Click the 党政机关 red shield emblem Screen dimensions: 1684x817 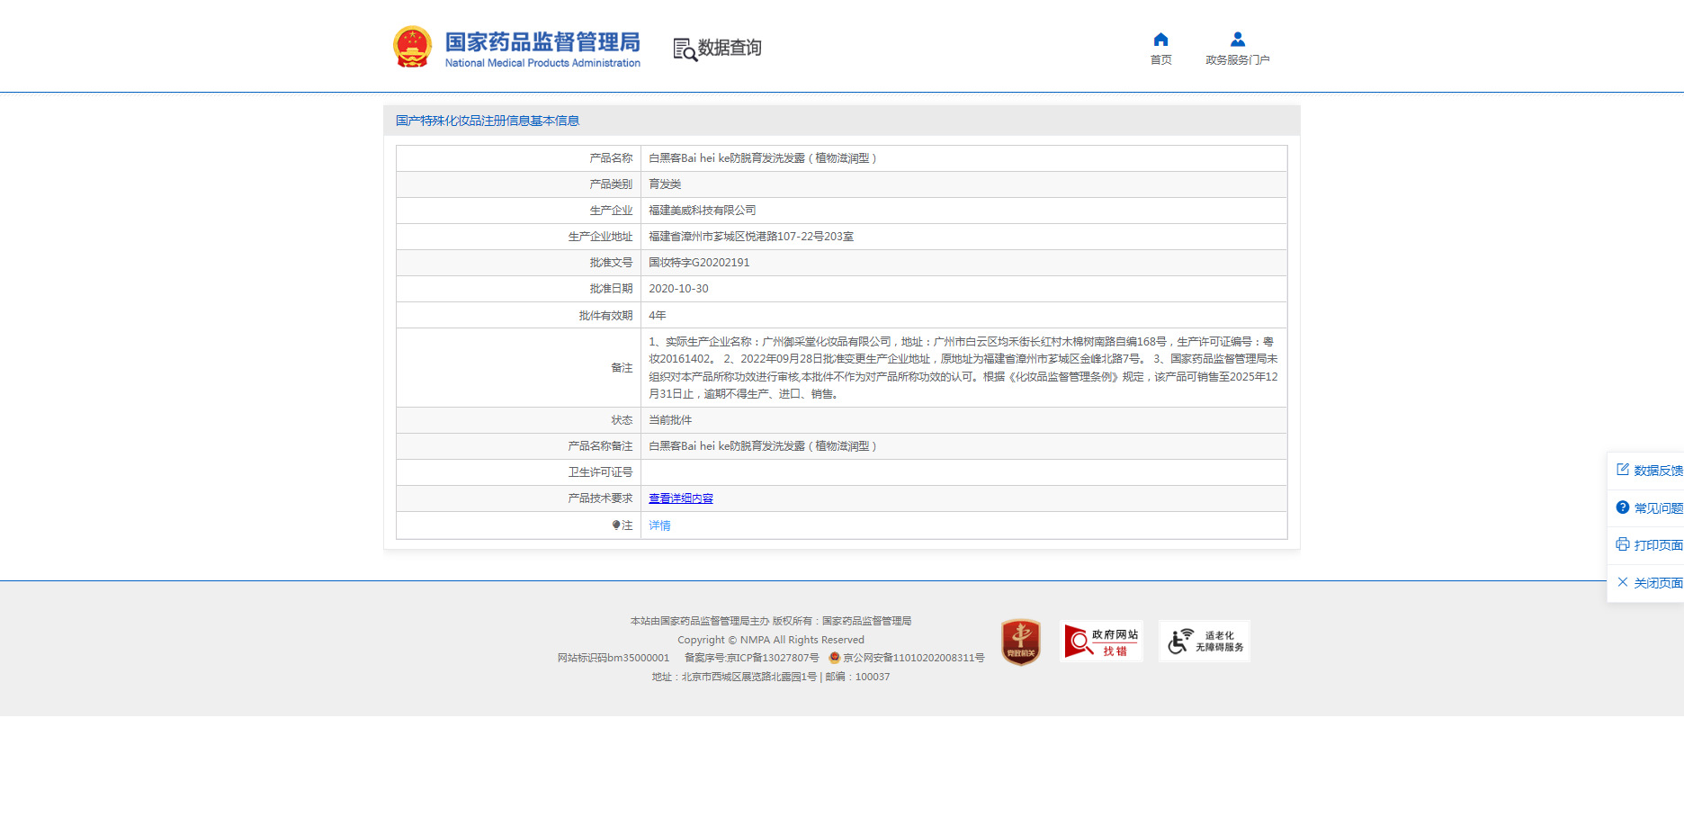[x=1019, y=640]
